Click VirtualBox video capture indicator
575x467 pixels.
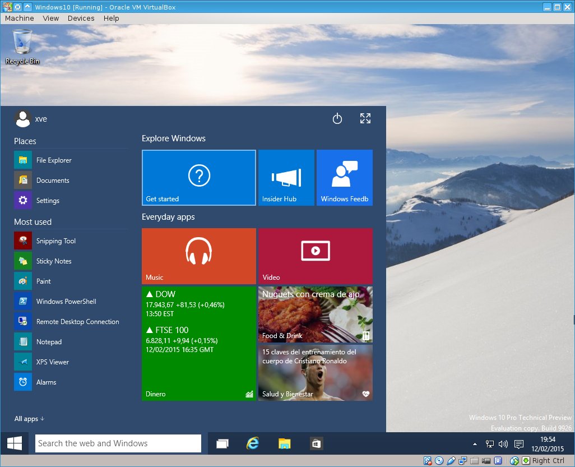486,461
